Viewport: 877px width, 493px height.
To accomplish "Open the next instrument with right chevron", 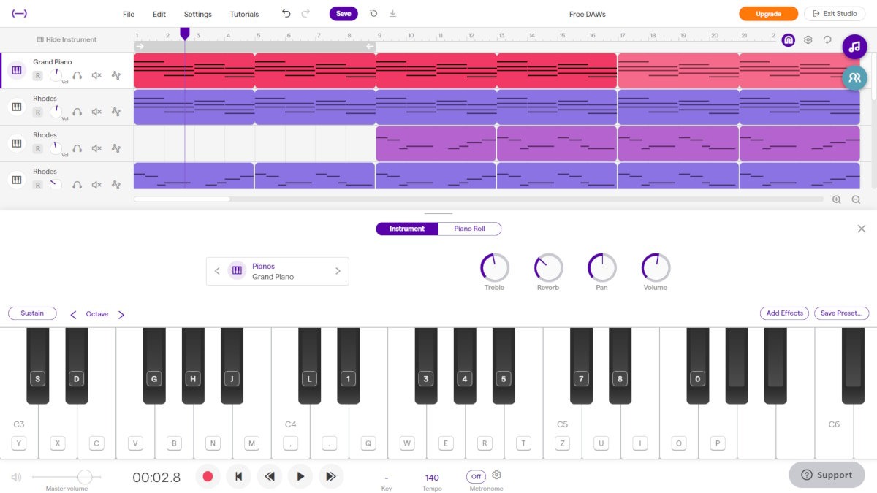I will 338,270.
